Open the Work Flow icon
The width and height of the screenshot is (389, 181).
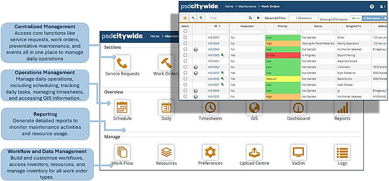[x=122, y=152]
